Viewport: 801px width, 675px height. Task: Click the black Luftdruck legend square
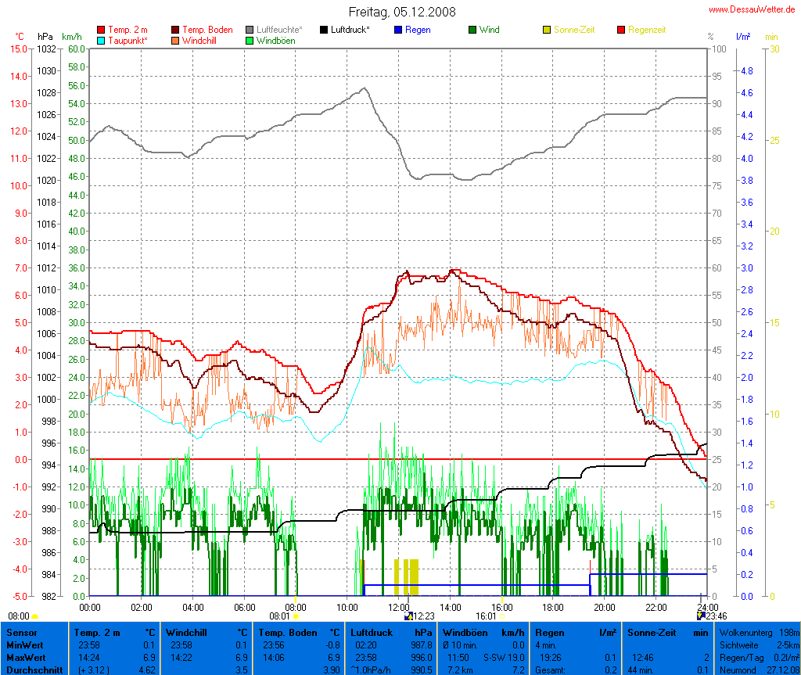click(324, 30)
